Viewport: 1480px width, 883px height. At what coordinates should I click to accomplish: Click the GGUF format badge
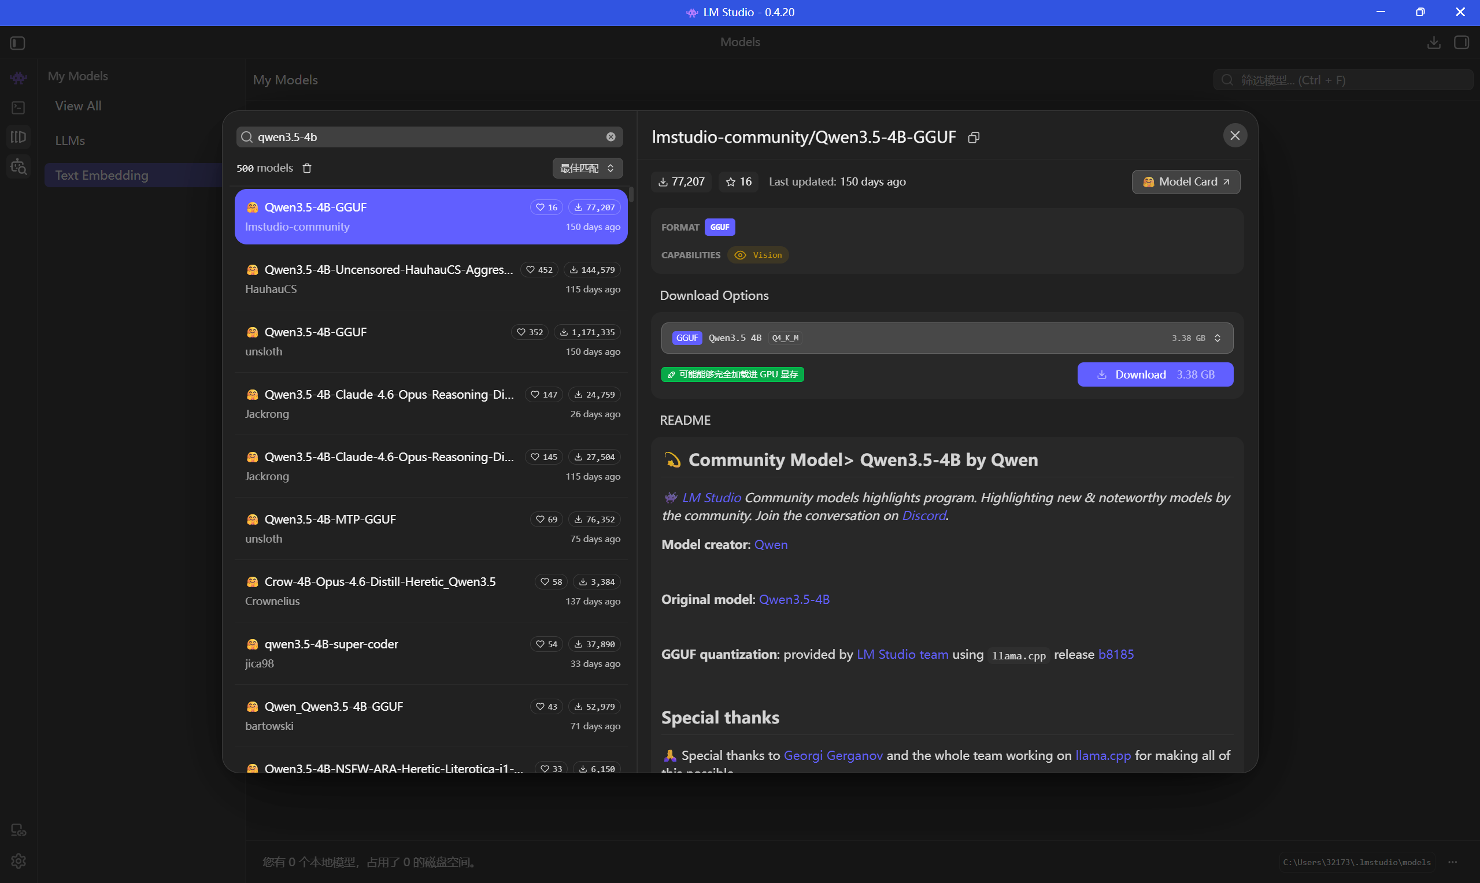[719, 227]
